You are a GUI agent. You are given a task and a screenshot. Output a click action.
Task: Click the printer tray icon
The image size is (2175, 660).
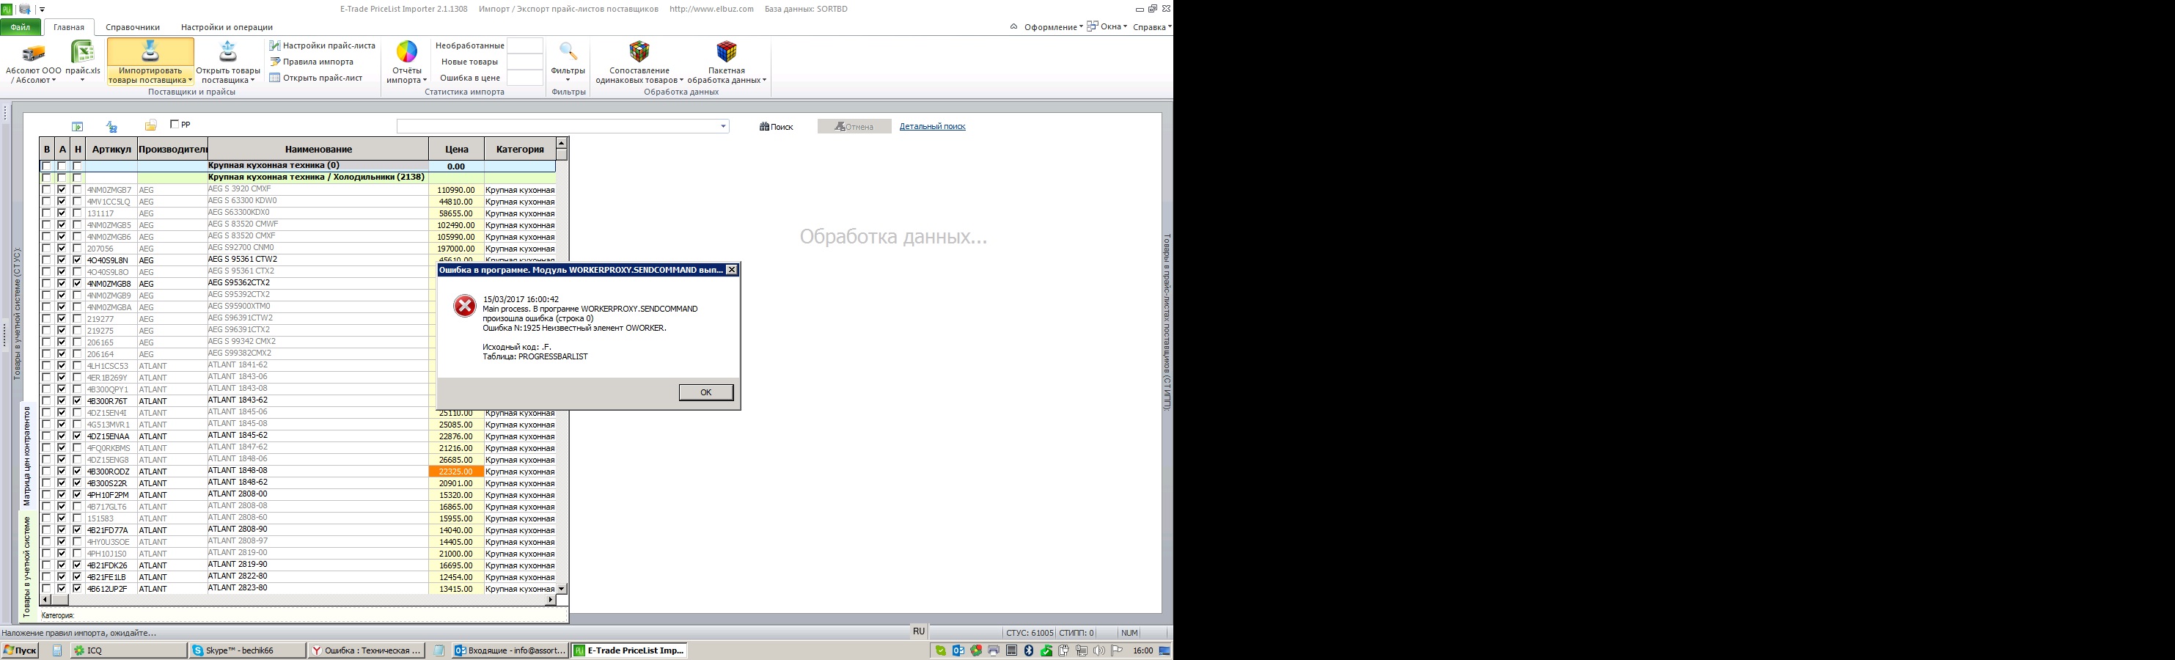tap(994, 650)
